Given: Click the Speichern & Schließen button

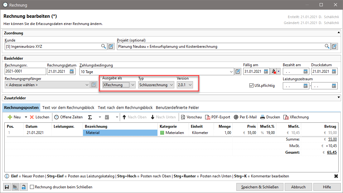Looking at the screenshot, I should [260, 187].
